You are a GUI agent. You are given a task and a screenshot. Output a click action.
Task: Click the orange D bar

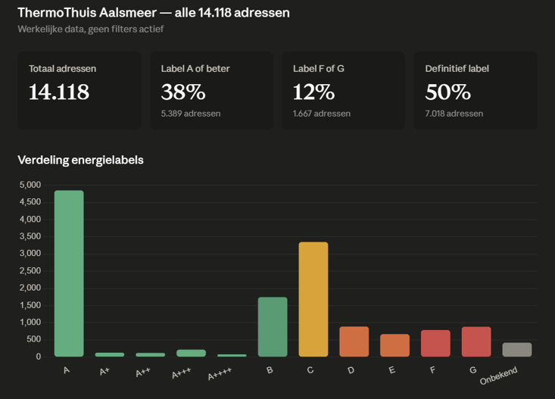tap(354, 341)
